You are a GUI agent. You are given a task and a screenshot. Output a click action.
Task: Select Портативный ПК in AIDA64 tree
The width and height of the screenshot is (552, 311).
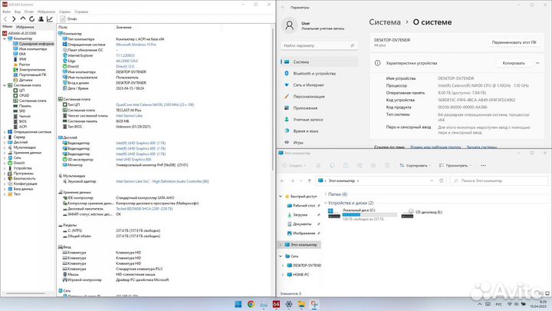pyautogui.click(x=30, y=74)
